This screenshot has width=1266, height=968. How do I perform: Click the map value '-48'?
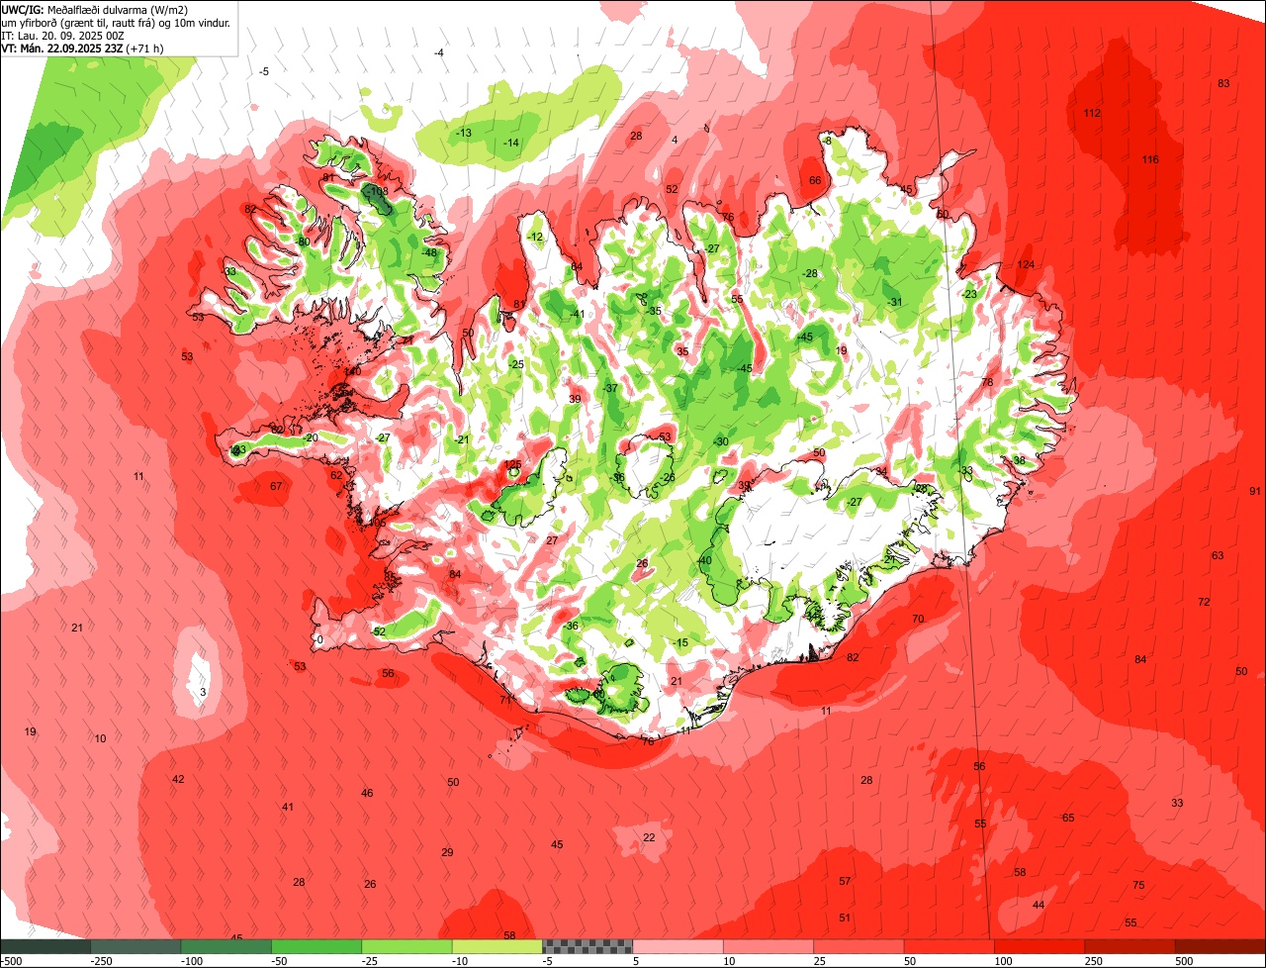coord(429,252)
